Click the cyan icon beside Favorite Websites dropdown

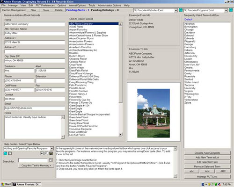[x=181, y=10]
